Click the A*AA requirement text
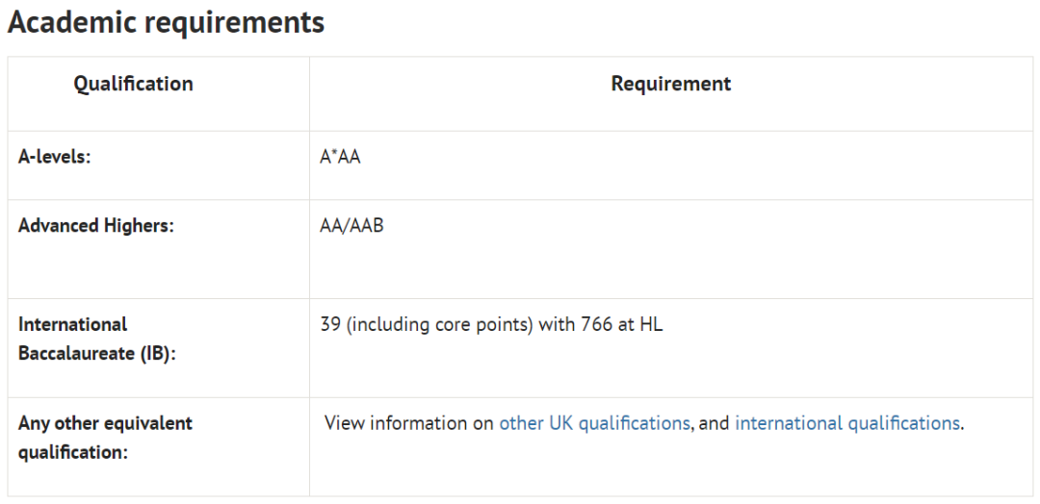Screen dimensions: 1040x504 tap(340, 159)
